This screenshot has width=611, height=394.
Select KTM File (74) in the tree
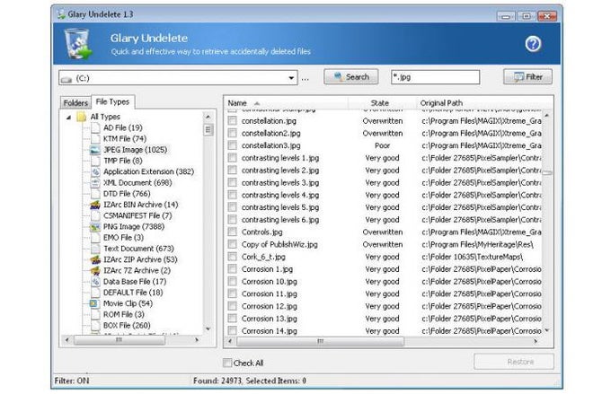[124, 138]
